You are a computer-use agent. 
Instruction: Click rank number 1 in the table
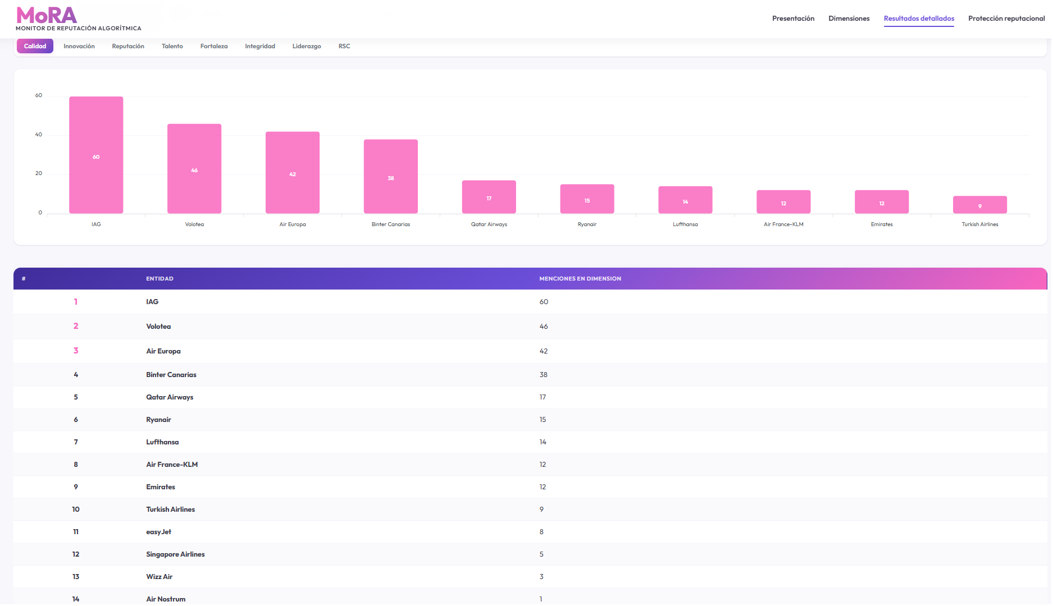coord(76,302)
